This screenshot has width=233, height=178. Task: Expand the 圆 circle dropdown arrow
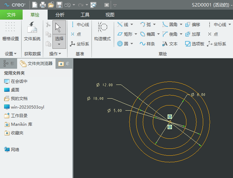point(132,44)
